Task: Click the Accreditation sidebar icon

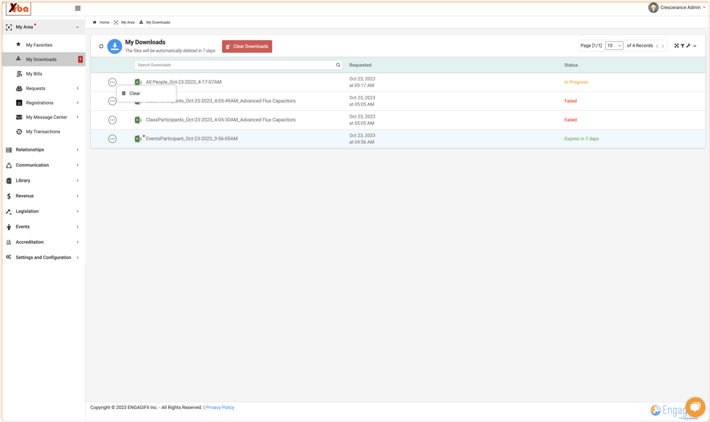Action: pos(9,242)
